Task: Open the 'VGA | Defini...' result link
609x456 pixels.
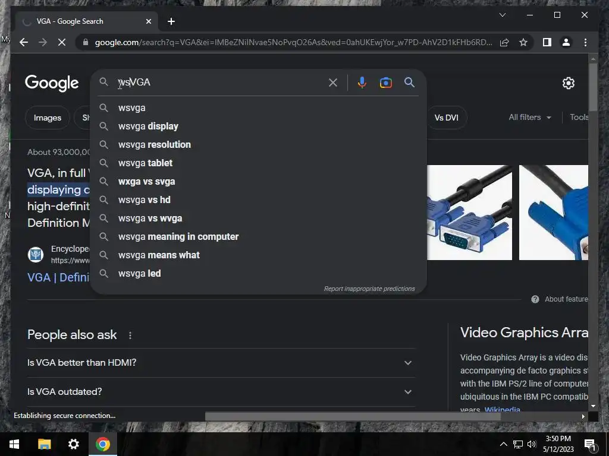Action: (x=58, y=278)
